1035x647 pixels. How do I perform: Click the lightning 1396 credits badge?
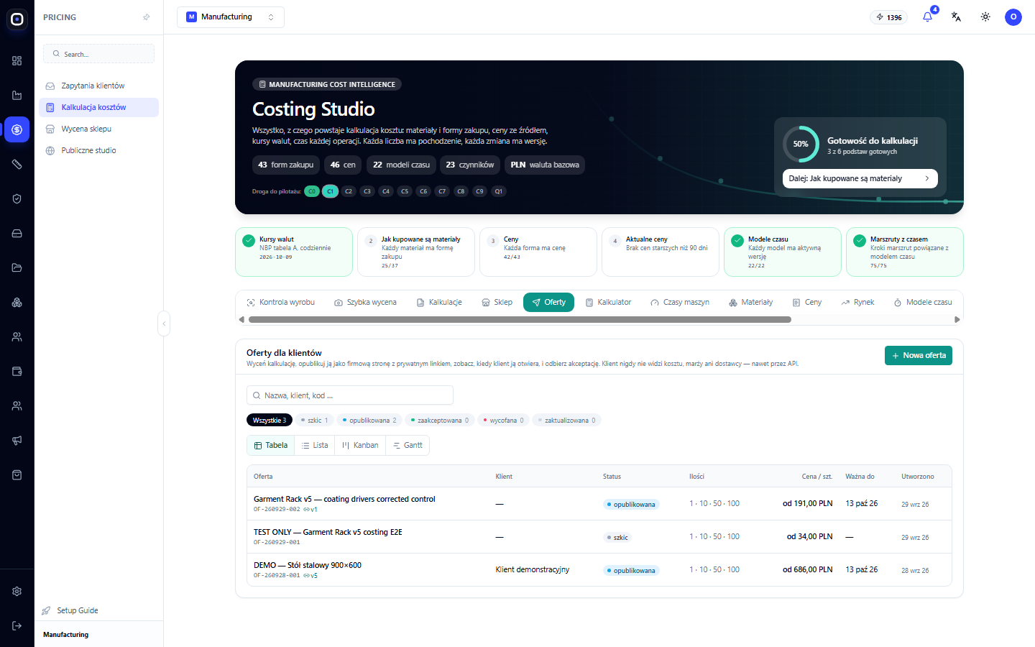[889, 17]
